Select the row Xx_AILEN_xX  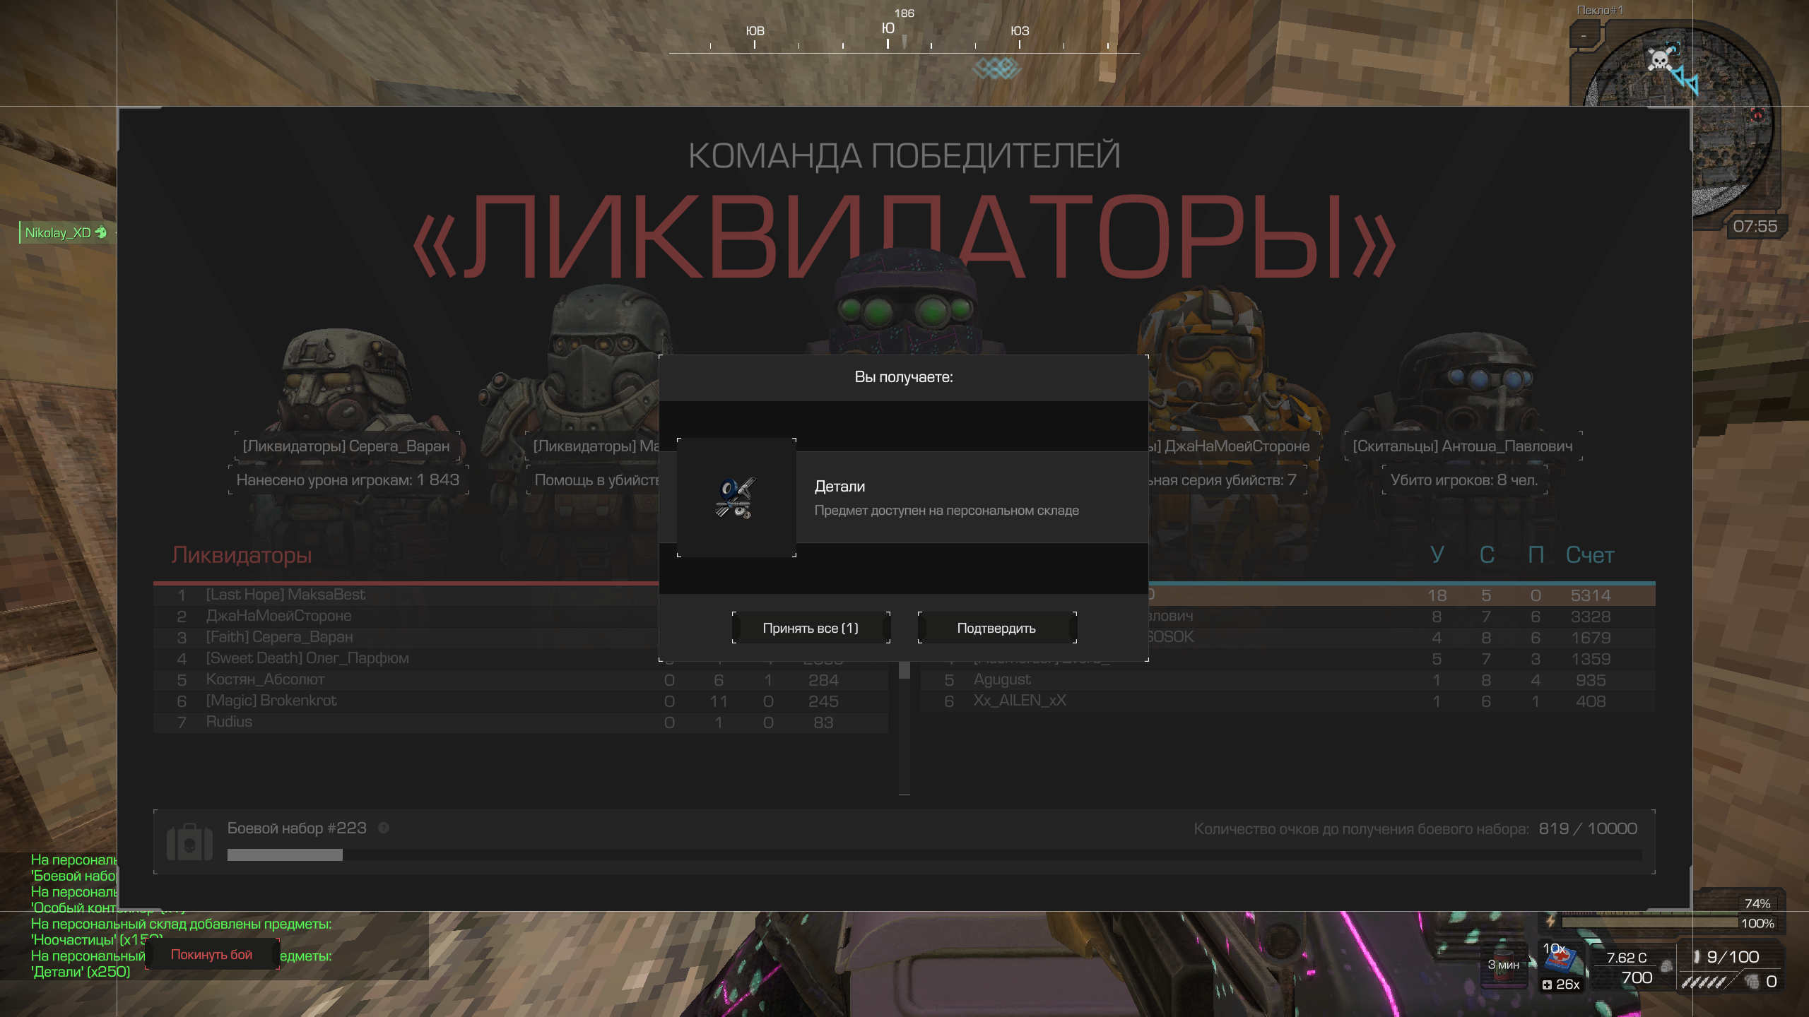click(x=1287, y=701)
